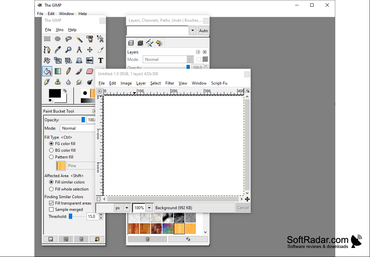Viewport: 370px width, 257px height.
Task: Select the Bucket Fill tool
Action: (47, 71)
